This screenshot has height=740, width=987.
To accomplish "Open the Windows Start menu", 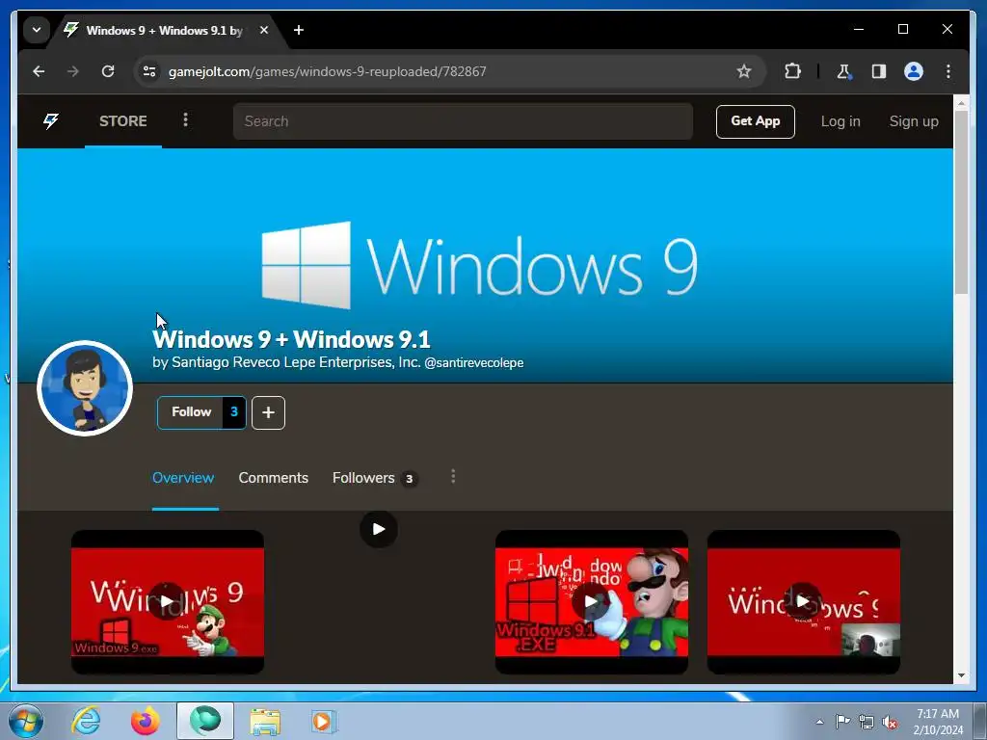I will 26,721.
